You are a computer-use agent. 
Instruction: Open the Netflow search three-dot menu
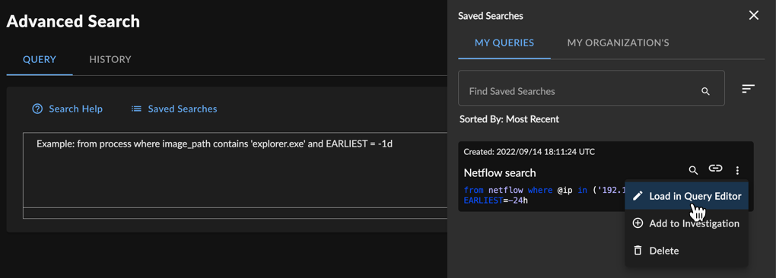[x=737, y=170]
